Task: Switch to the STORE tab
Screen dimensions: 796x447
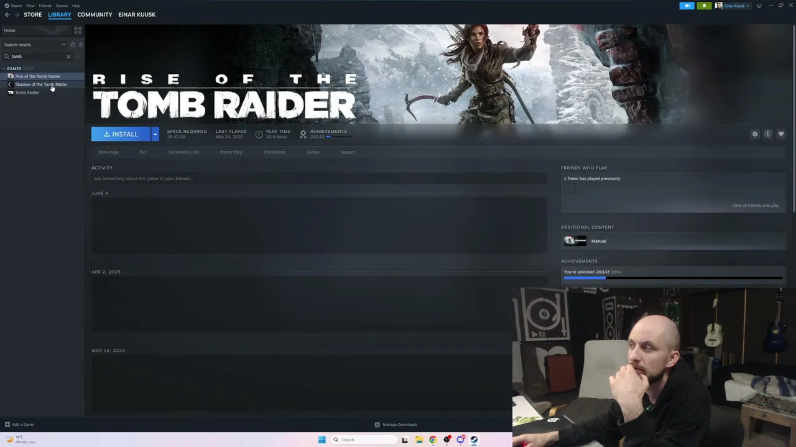Action: pos(33,14)
